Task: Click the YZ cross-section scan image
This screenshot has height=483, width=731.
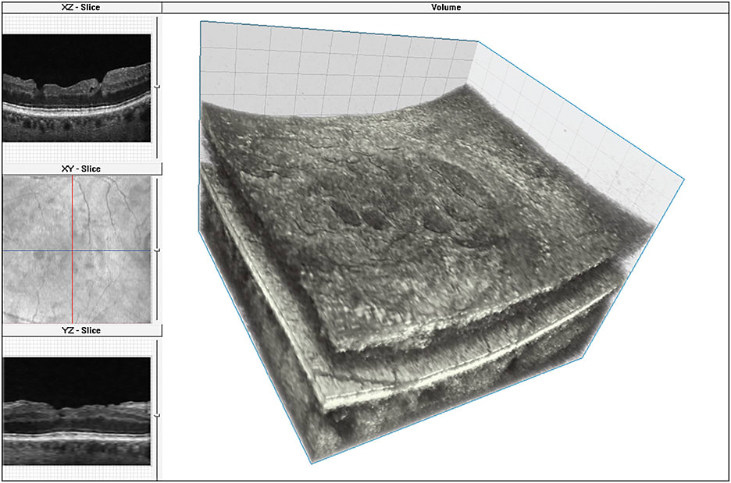Action: pos(77,411)
